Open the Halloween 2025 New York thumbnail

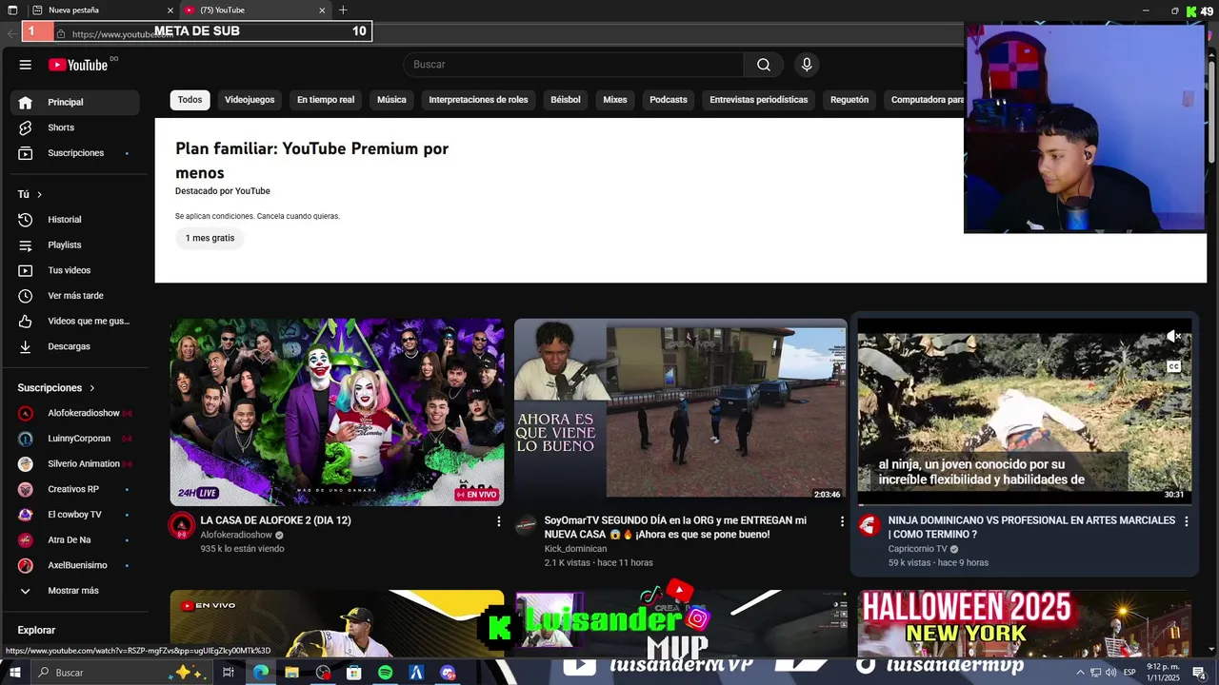point(1025,623)
